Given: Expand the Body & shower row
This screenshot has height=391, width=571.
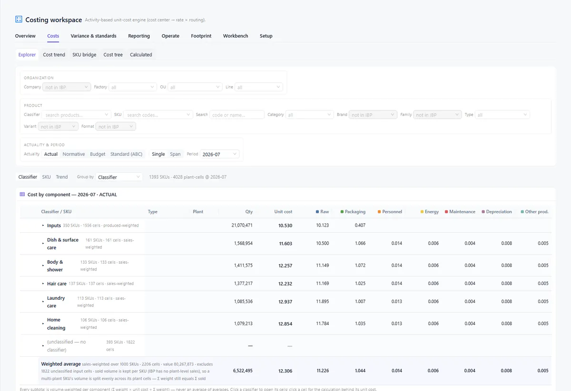Looking at the screenshot, I should [x=43, y=266].
